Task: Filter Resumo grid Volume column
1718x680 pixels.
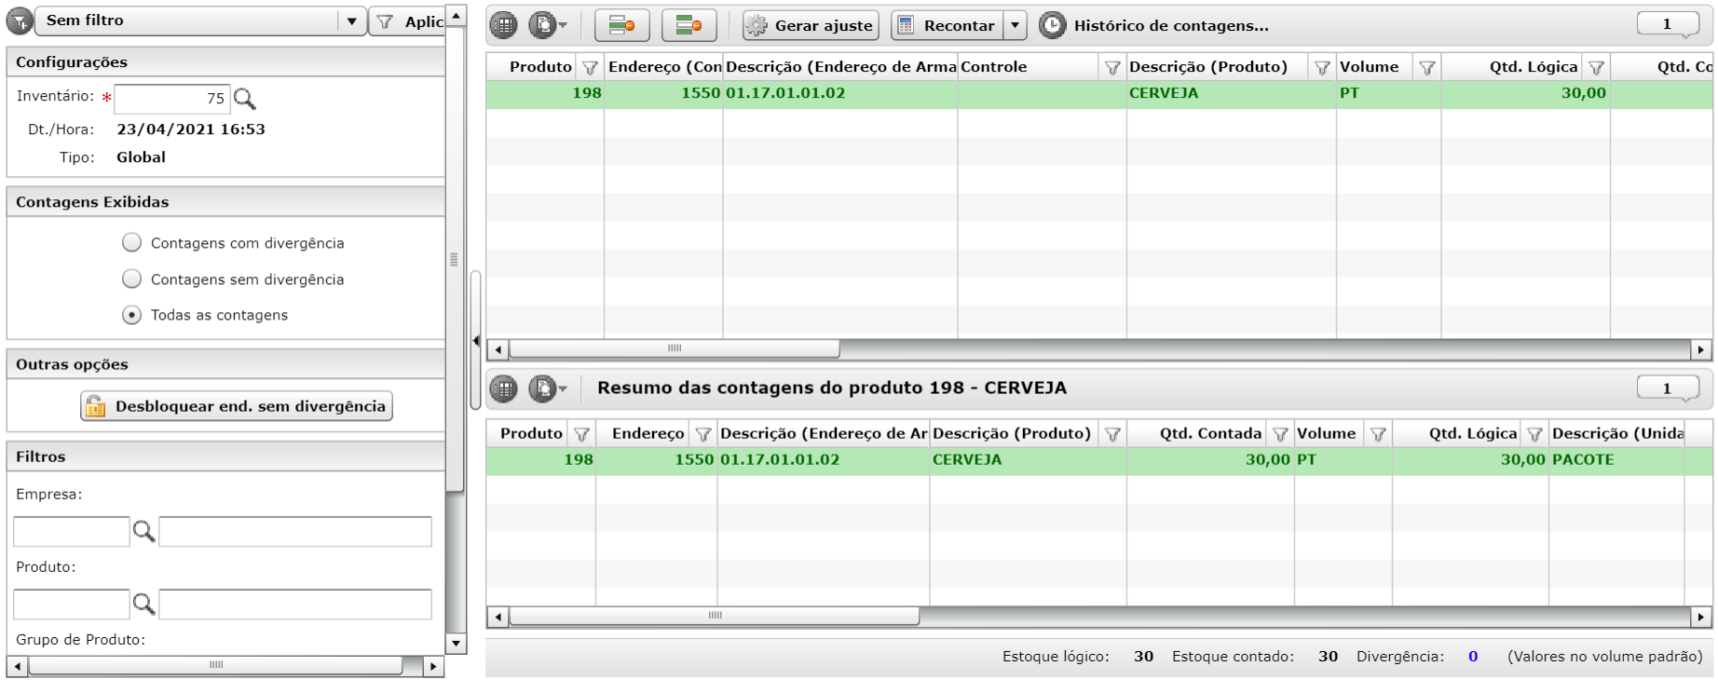Action: pyautogui.click(x=1378, y=434)
